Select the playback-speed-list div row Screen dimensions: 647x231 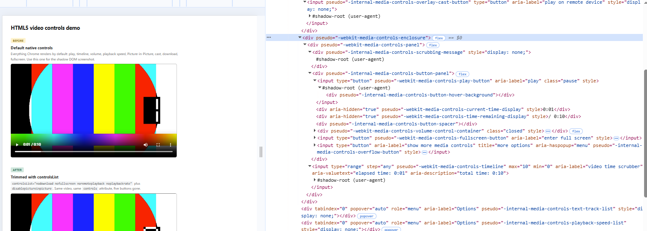tap(464, 226)
